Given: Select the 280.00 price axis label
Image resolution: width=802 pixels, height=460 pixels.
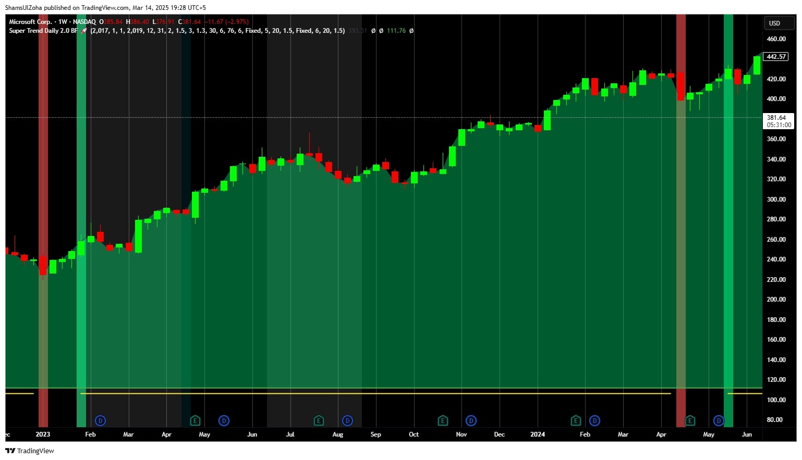Looking at the screenshot, I should click(x=776, y=219).
